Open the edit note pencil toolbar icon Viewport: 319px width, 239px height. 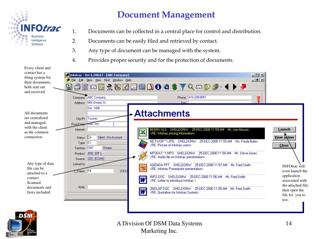[x=85, y=87]
